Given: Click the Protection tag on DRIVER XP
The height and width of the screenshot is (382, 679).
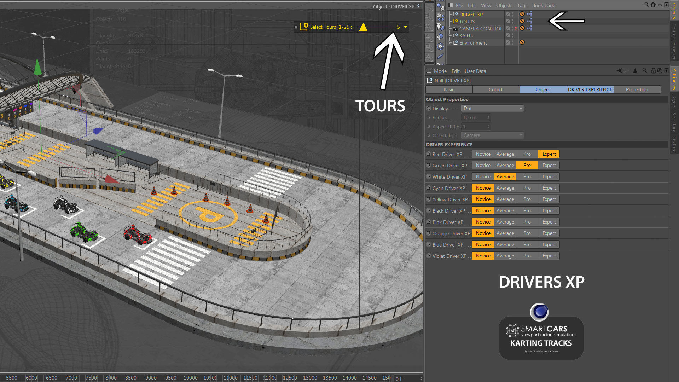Looking at the screenshot, I should tap(522, 14).
